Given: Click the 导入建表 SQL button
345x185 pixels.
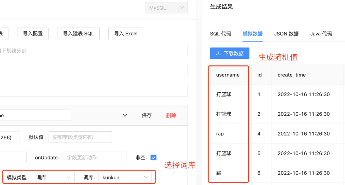Looking at the screenshot, I should [78, 33].
